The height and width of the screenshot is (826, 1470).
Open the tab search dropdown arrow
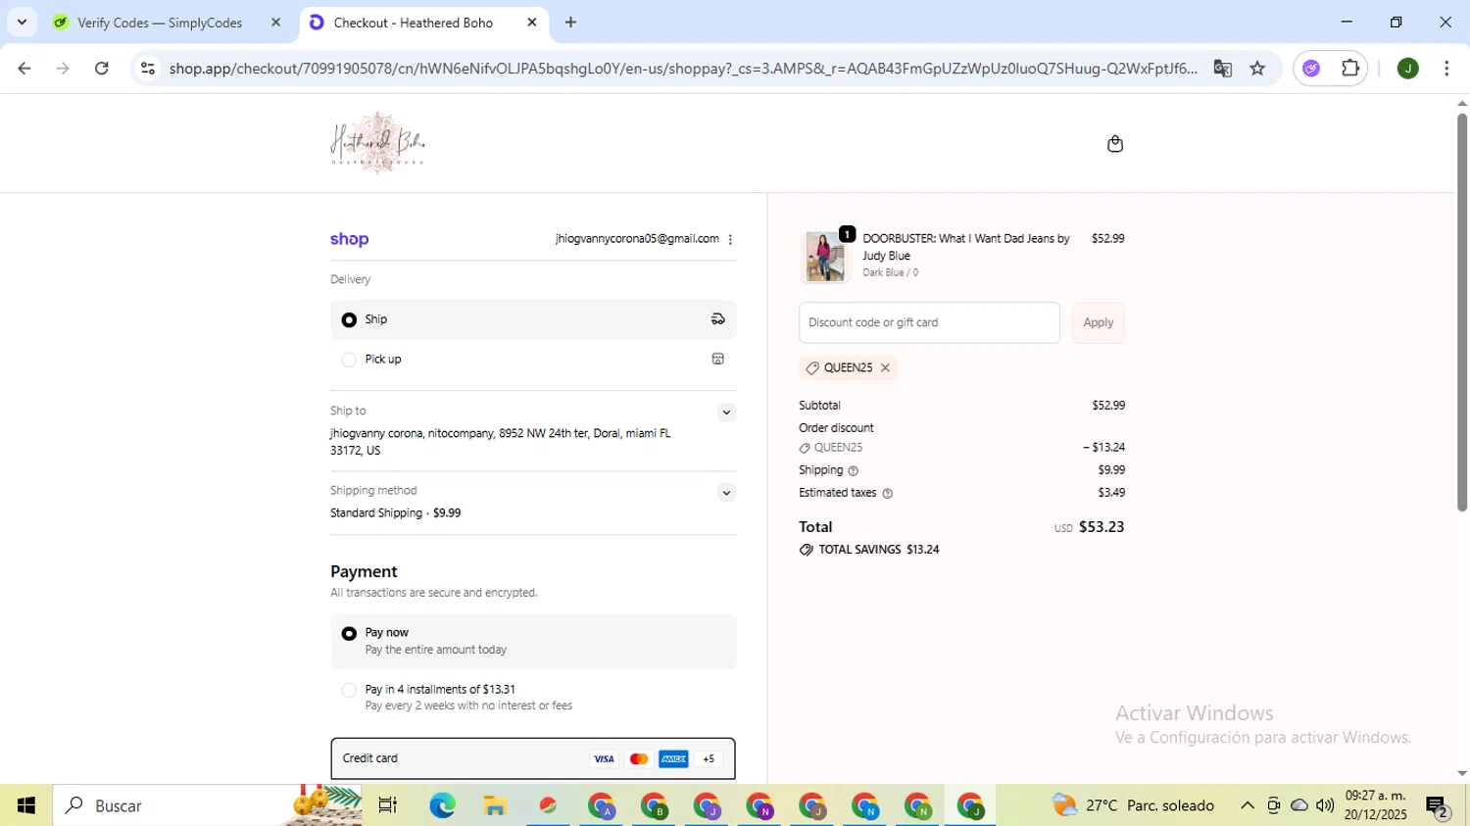point(22,22)
